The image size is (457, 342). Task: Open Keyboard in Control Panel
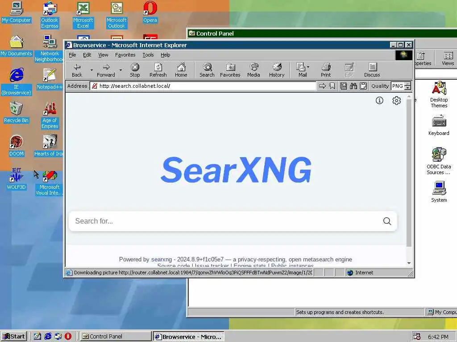pyautogui.click(x=439, y=125)
